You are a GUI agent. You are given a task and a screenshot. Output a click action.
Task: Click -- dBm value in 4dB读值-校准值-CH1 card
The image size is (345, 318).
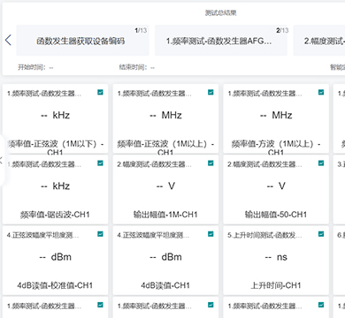click(x=55, y=257)
